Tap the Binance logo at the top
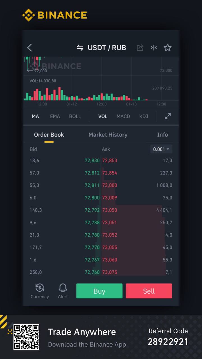The image size is (202, 359). click(x=55, y=15)
